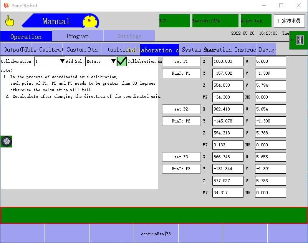
Task: Click the confirmBtn|F3 button
Action: click(156, 234)
